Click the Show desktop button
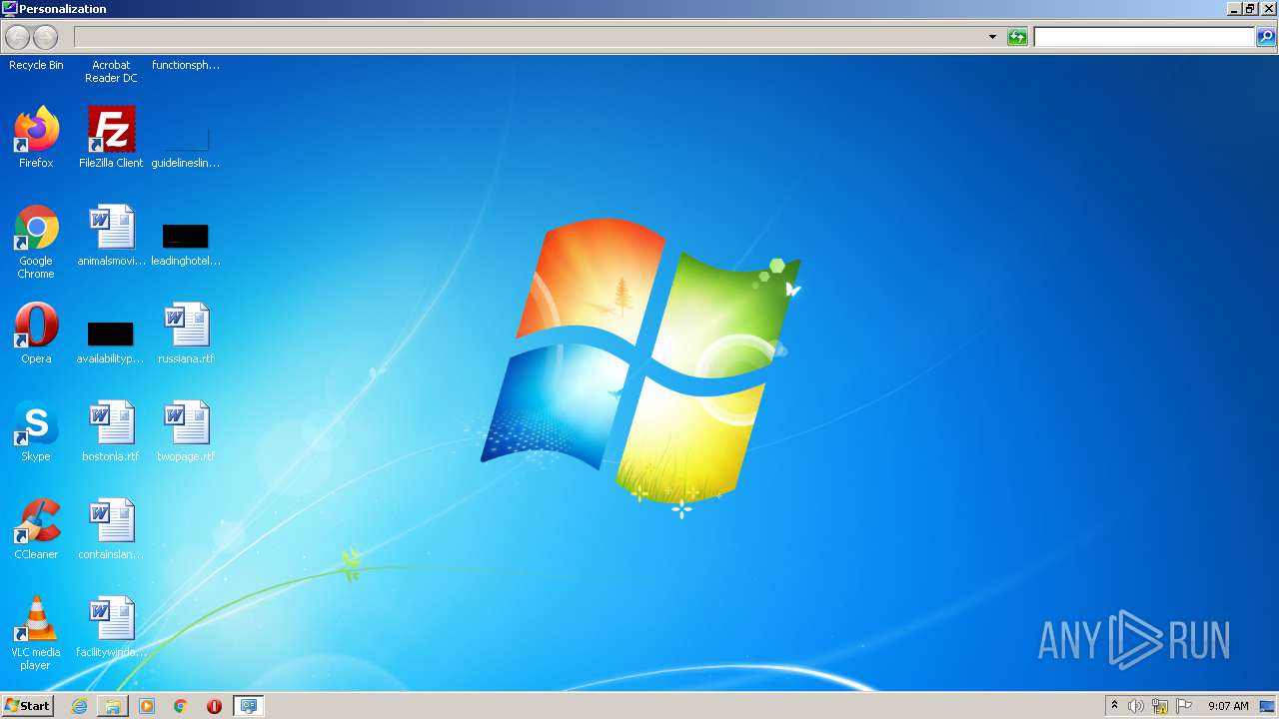1279x719 pixels. pyautogui.click(x=1267, y=706)
